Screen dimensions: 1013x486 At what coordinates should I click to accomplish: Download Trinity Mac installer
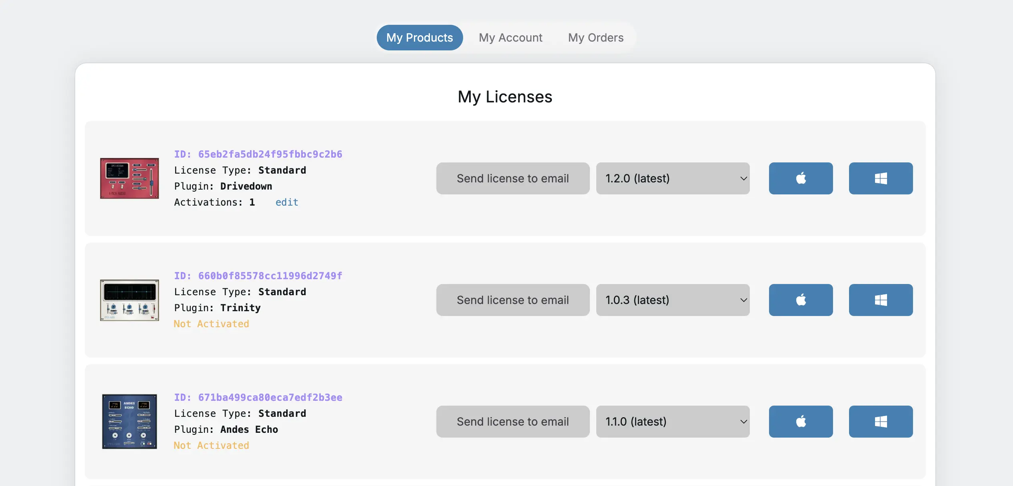click(x=801, y=300)
